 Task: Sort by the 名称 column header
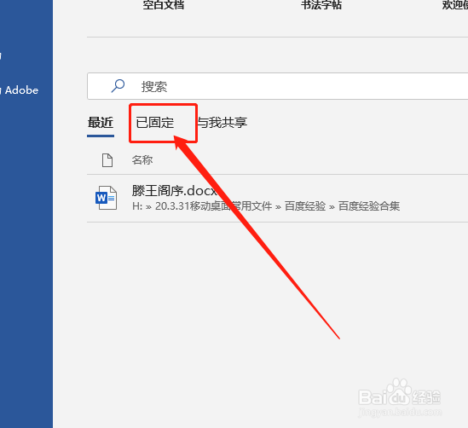coord(142,160)
